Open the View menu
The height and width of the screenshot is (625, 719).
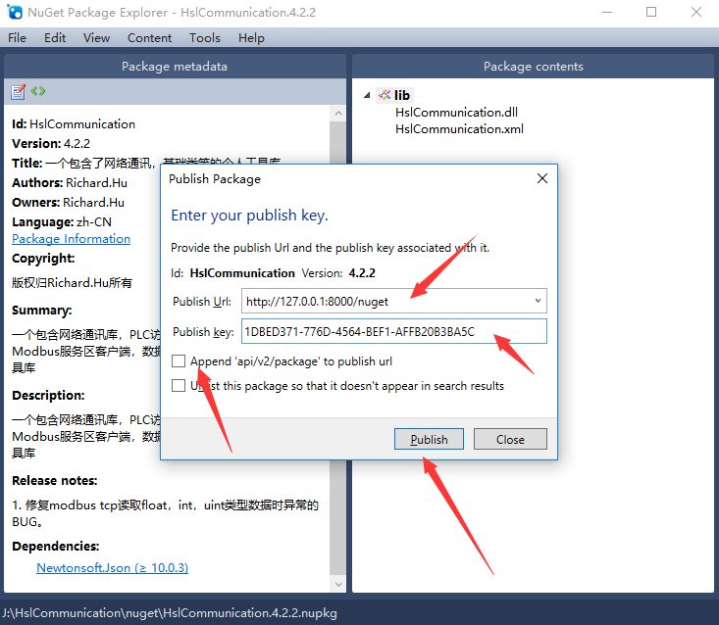click(96, 38)
